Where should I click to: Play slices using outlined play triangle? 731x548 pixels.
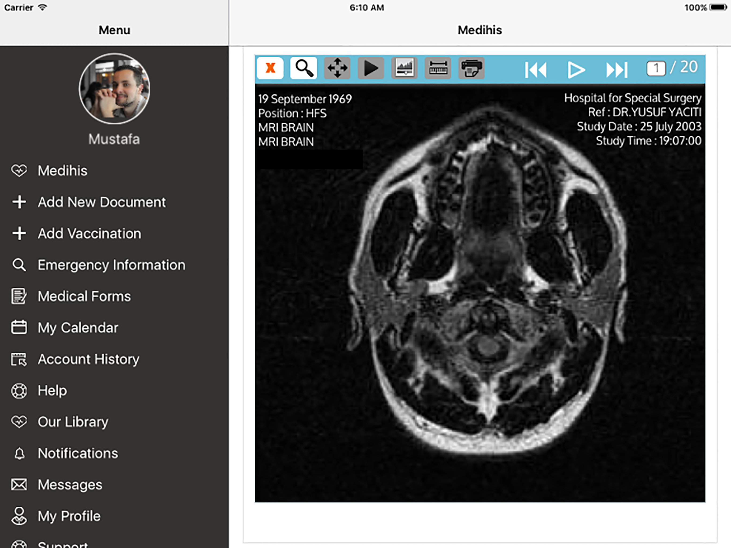[x=576, y=70]
